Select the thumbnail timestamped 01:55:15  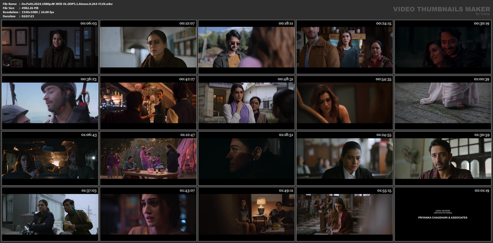click(x=345, y=214)
